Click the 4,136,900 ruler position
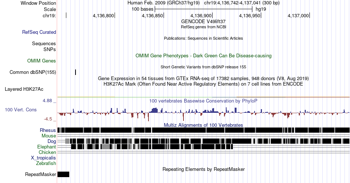The image size is (350, 183). tap(201, 15)
